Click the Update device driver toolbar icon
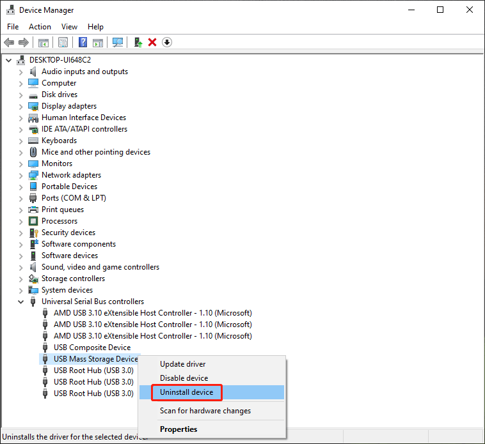The width and height of the screenshot is (485, 444). point(138,42)
